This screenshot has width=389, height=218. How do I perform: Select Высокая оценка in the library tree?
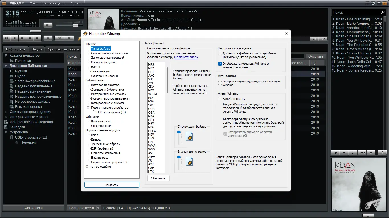pos(28,107)
